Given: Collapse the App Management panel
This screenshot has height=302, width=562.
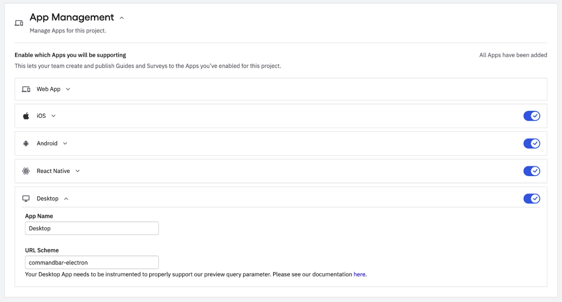Looking at the screenshot, I should click(x=122, y=18).
